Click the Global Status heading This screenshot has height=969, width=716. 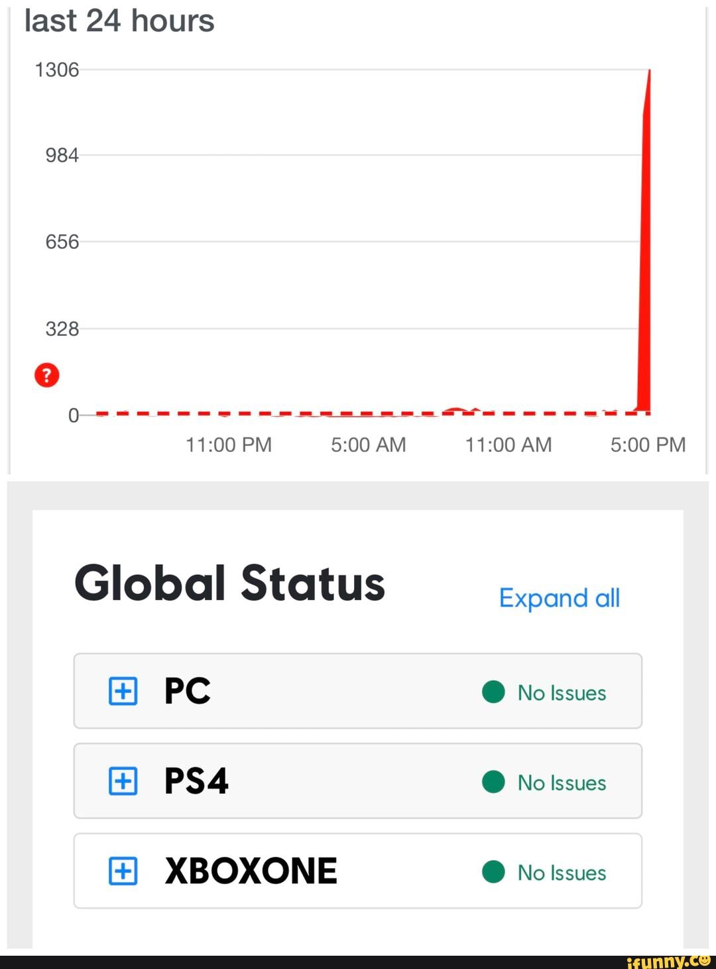click(229, 583)
